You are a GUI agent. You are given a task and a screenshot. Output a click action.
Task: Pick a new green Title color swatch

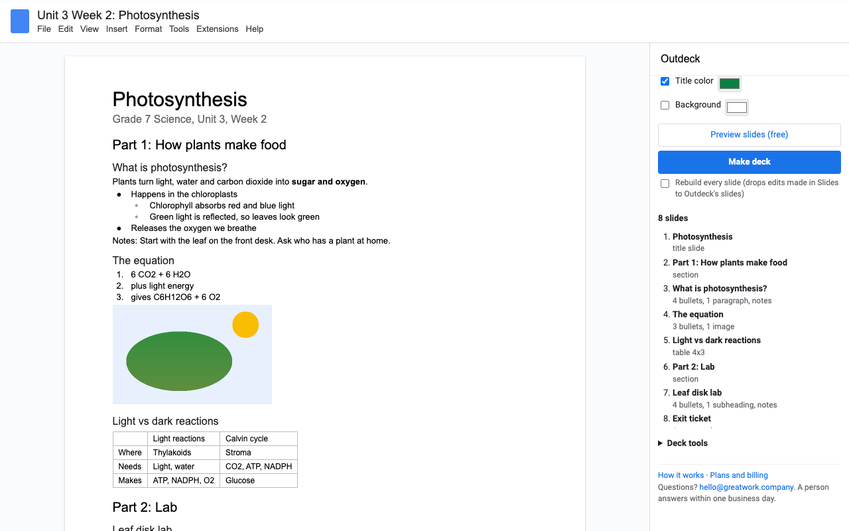(730, 84)
